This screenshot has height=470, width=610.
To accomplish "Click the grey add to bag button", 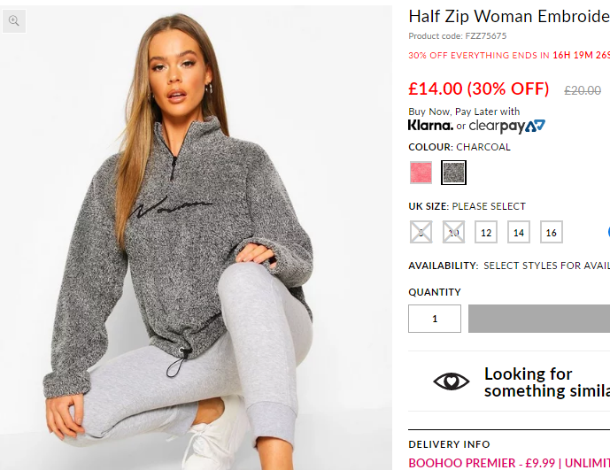I will (539, 319).
